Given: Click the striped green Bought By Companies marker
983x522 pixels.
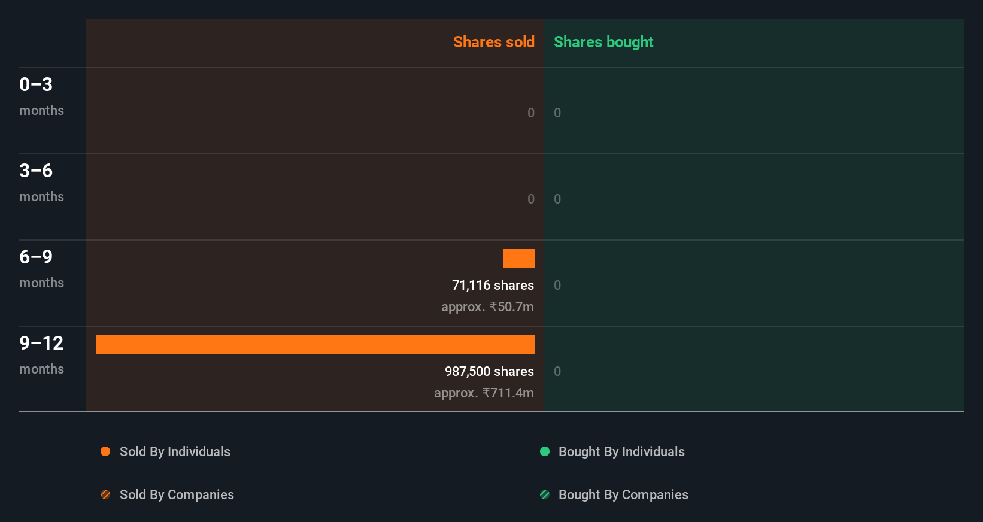Looking at the screenshot, I should pos(545,494).
